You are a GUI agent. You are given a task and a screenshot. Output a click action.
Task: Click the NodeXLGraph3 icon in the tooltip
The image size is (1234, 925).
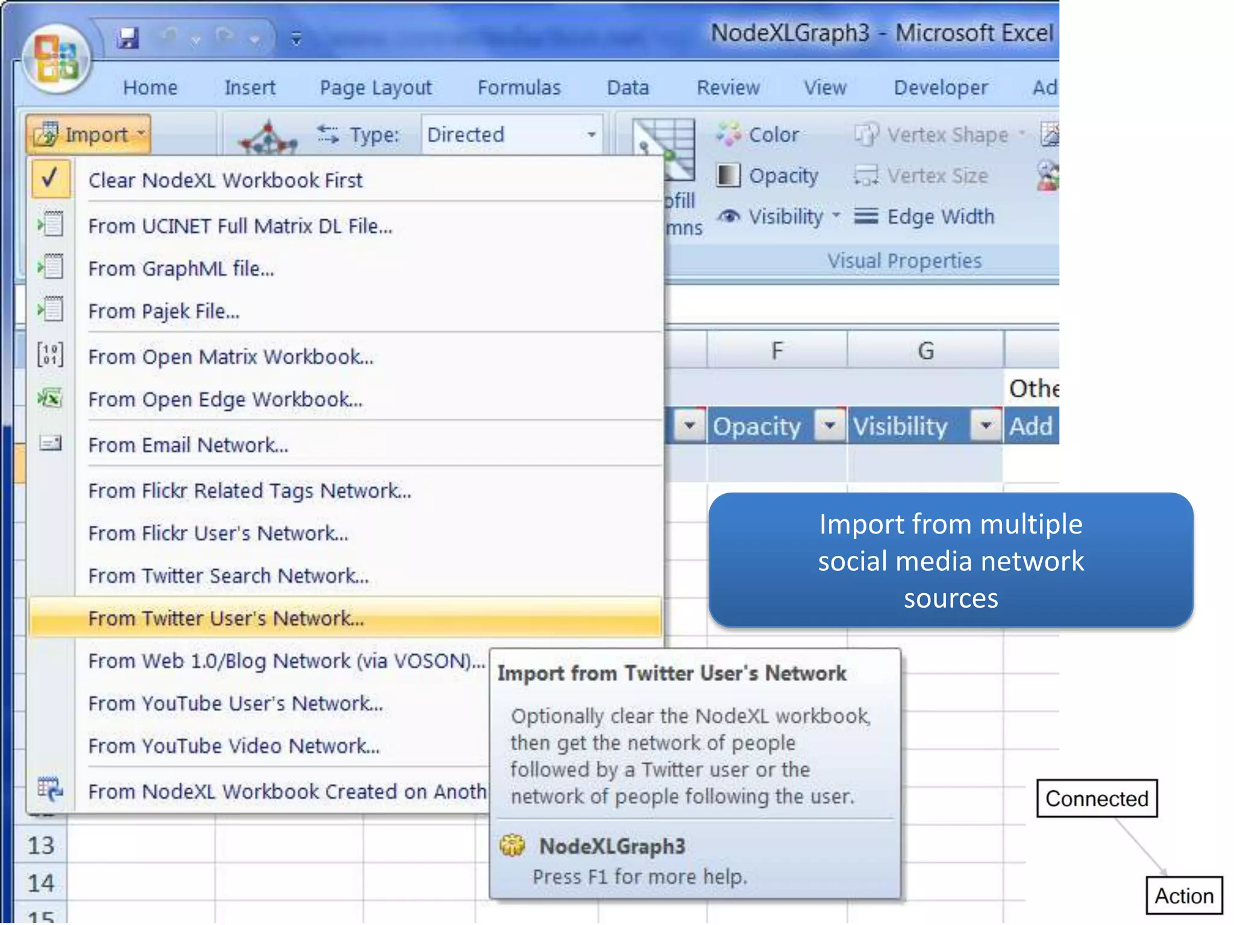coord(513,846)
